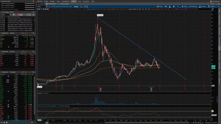This screenshot has width=221, height=124.
Task: Click the flask icon in chart toolbar
Action: coord(170,7)
